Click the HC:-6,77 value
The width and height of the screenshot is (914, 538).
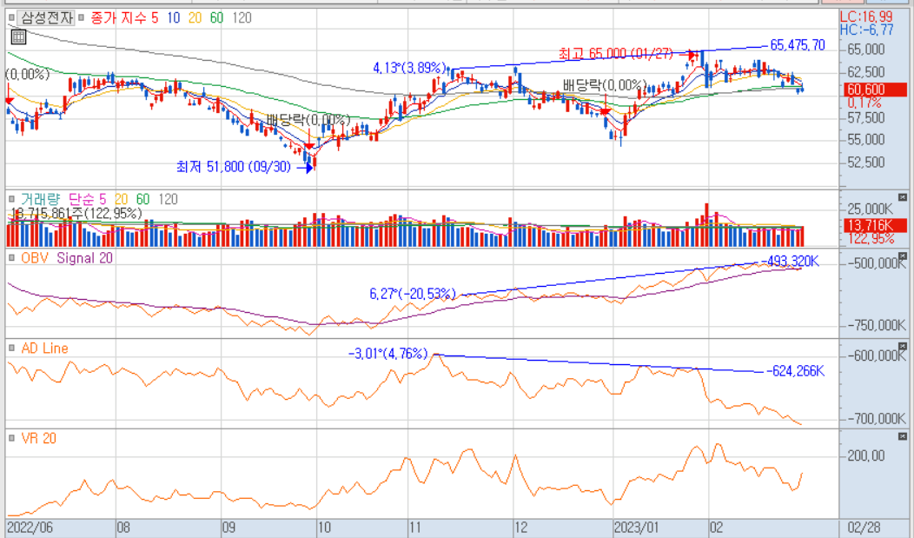pos(867,30)
